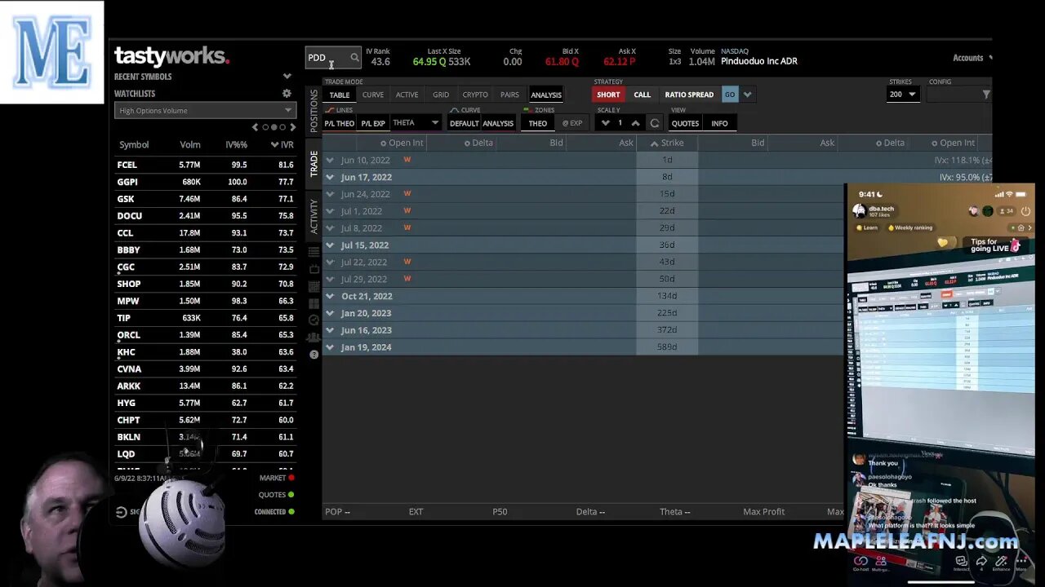This screenshot has width=1045, height=587.
Task: Toggle P/L EXP lines
Action: 373,123
